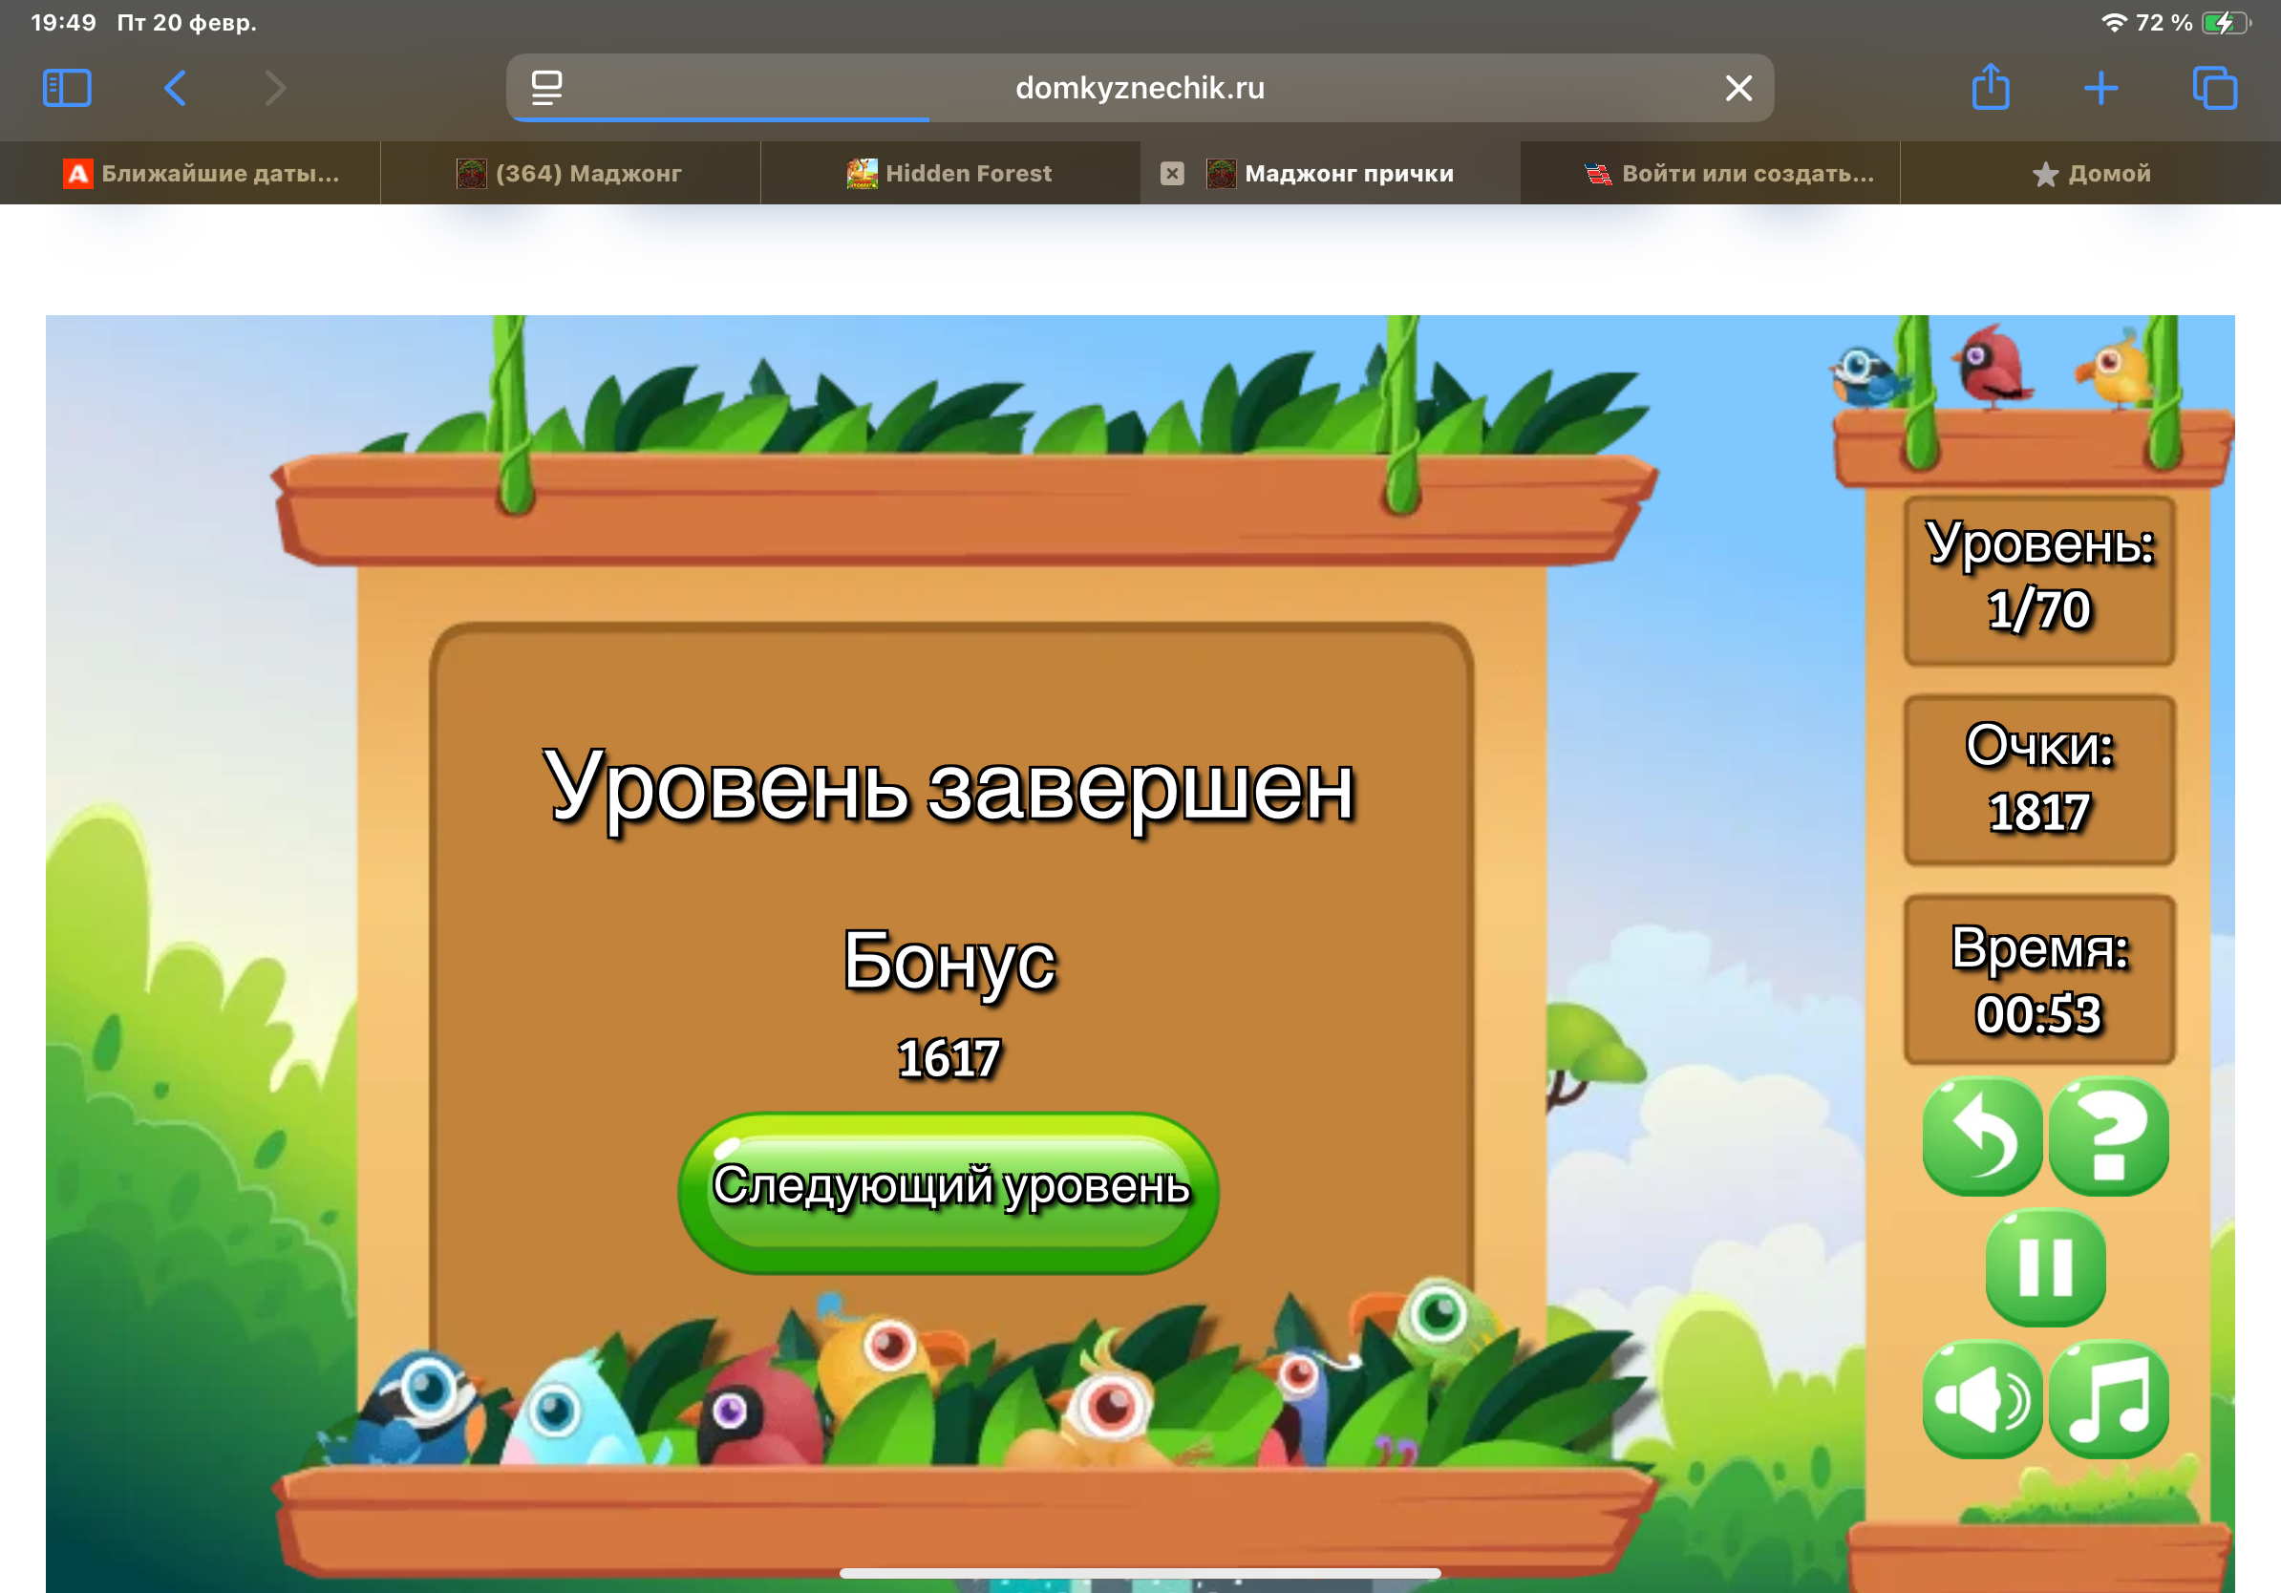
Task: Stop loading with X in address bar
Action: coord(1737,89)
